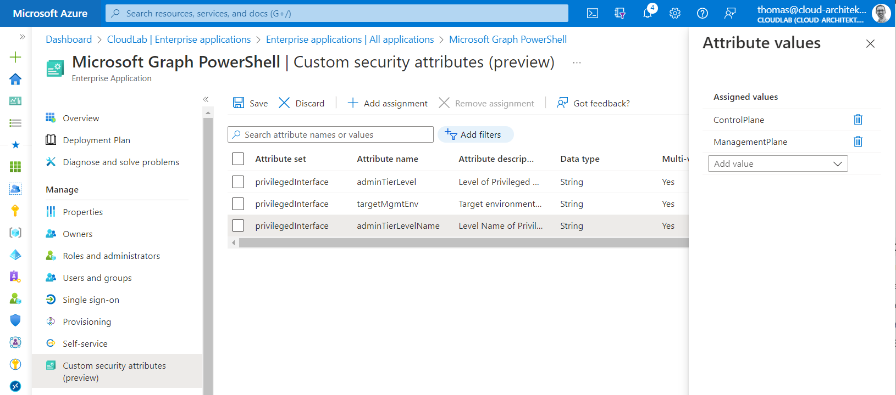Click Got feedback? link

pos(593,103)
